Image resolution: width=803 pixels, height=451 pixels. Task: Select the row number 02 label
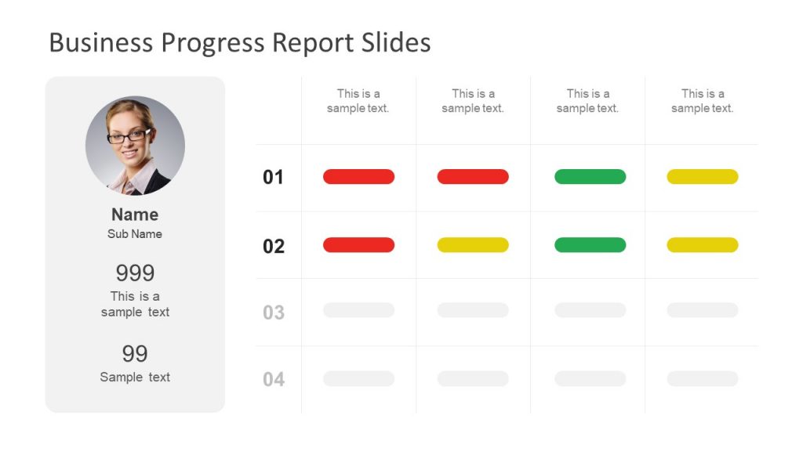point(274,247)
